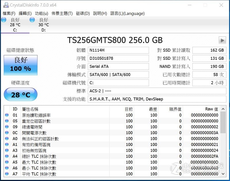Select the 平均 TLC 抹除次數 row
This screenshot has height=181, width=230.
pos(112,174)
